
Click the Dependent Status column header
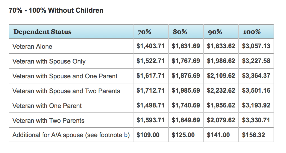point(42,32)
